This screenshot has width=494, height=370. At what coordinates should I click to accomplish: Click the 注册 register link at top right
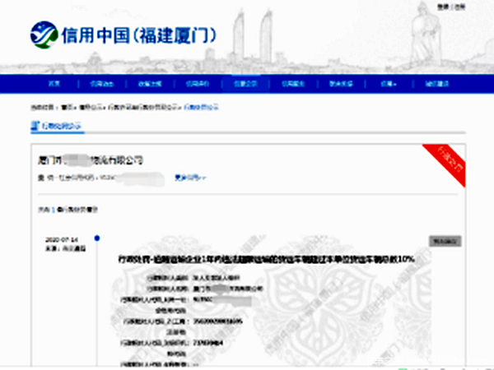(459, 7)
